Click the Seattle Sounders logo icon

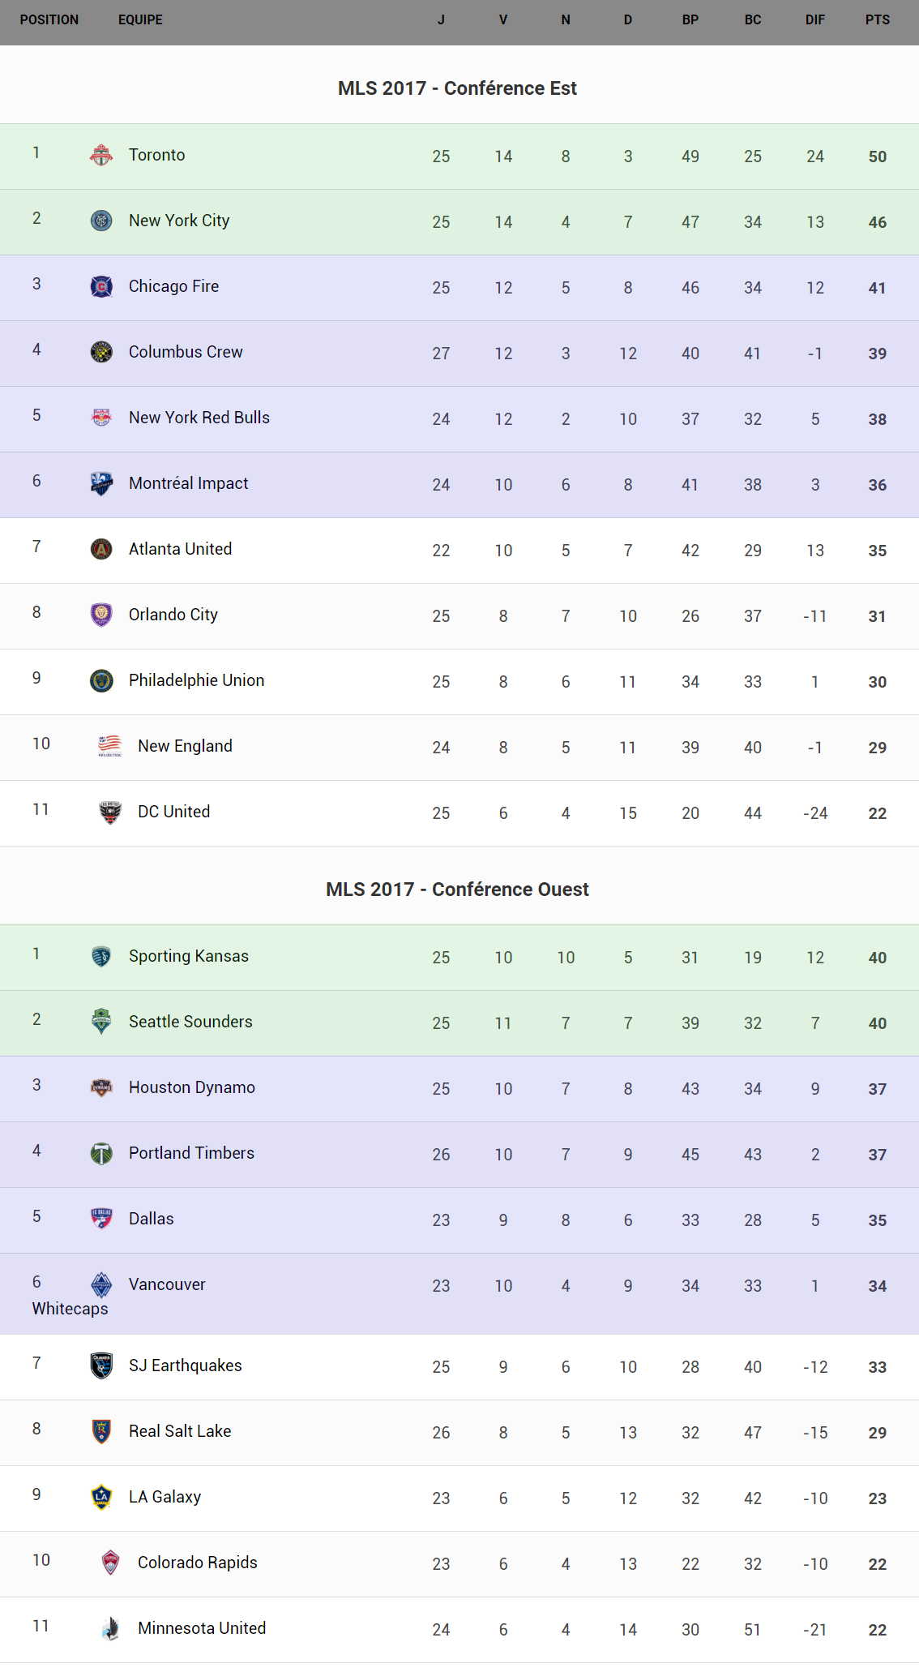[101, 1022]
